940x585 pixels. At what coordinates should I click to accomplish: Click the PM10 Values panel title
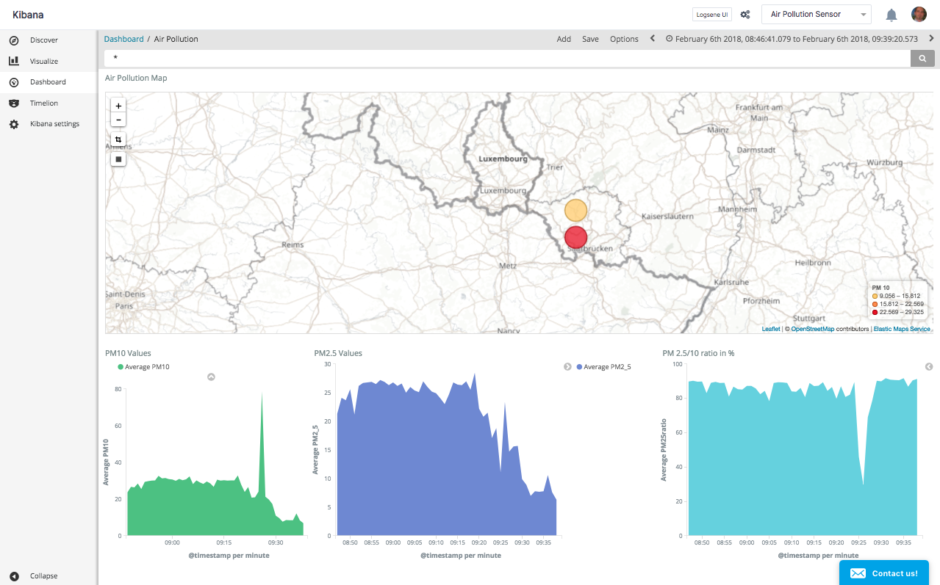(x=128, y=353)
